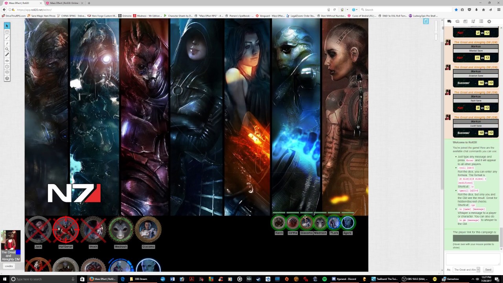Screen dimensions: 503x283
Task: Select the Ruler measure tool
Action: click(7, 55)
